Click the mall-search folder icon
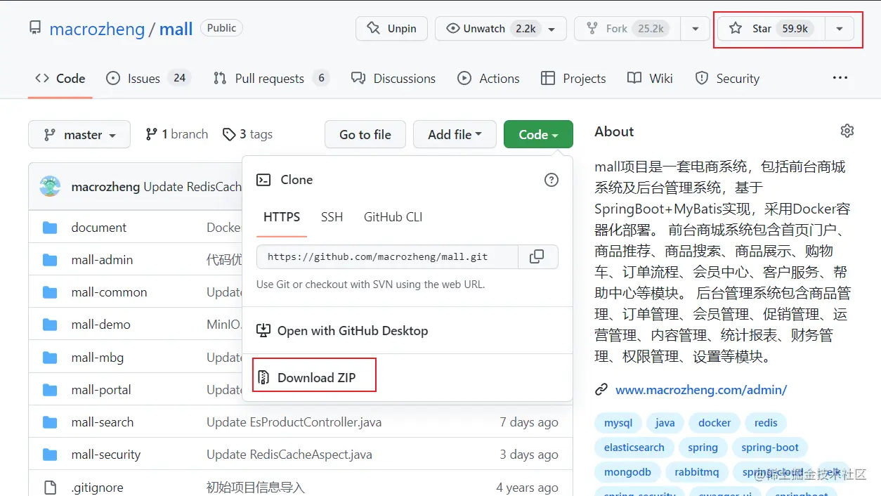The height and width of the screenshot is (496, 881). (x=50, y=422)
